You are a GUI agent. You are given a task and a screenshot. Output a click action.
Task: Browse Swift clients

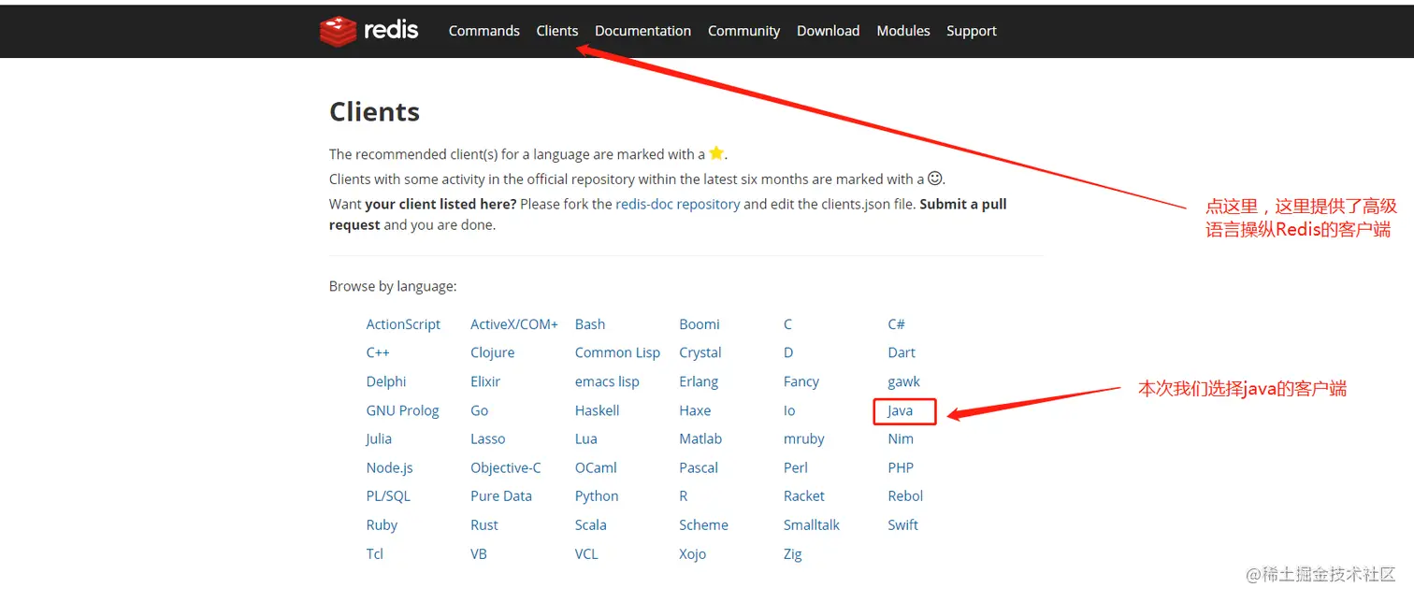coord(903,524)
